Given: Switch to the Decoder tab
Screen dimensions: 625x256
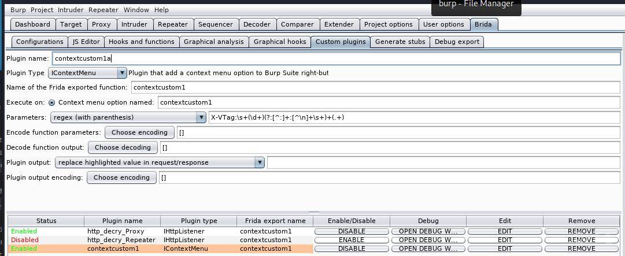Looking at the screenshot, I should 257,24.
